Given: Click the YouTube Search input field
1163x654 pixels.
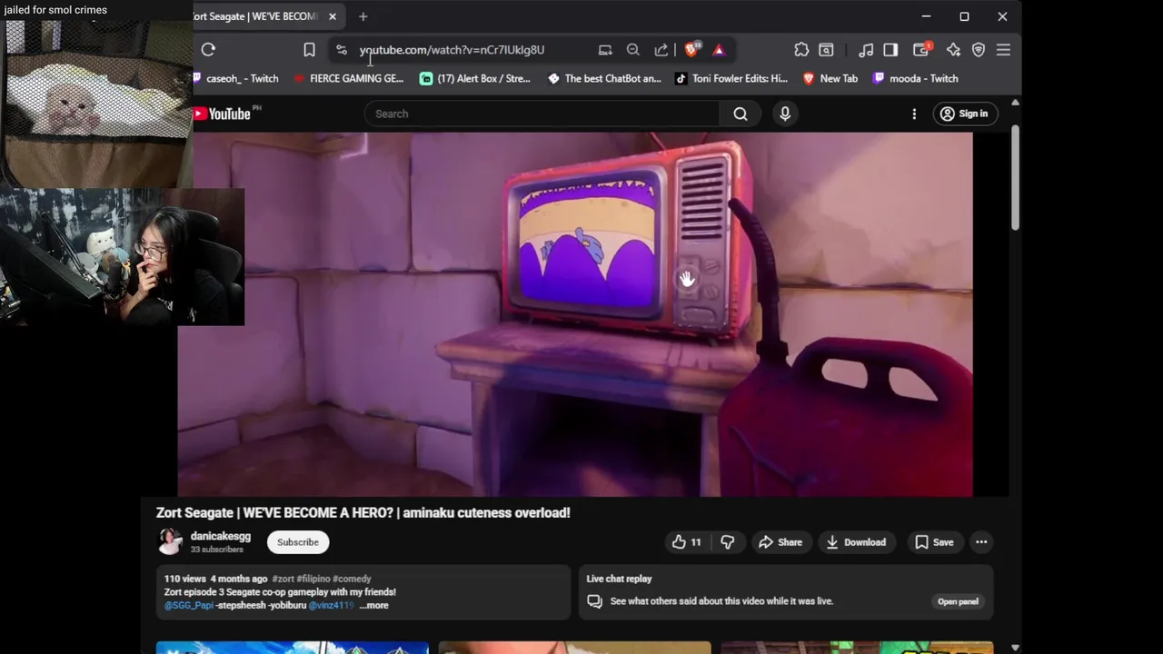Looking at the screenshot, I should 542,114.
